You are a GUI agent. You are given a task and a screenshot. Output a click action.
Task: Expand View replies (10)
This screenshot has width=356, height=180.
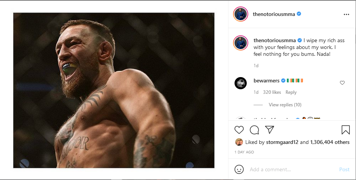pos(285,104)
